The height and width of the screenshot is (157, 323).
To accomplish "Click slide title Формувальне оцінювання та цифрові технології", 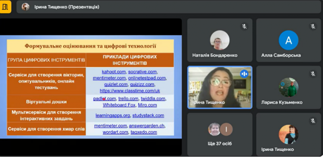I will click(x=90, y=46).
